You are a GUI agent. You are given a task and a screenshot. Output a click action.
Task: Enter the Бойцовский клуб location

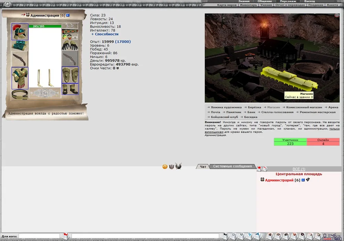(224, 117)
